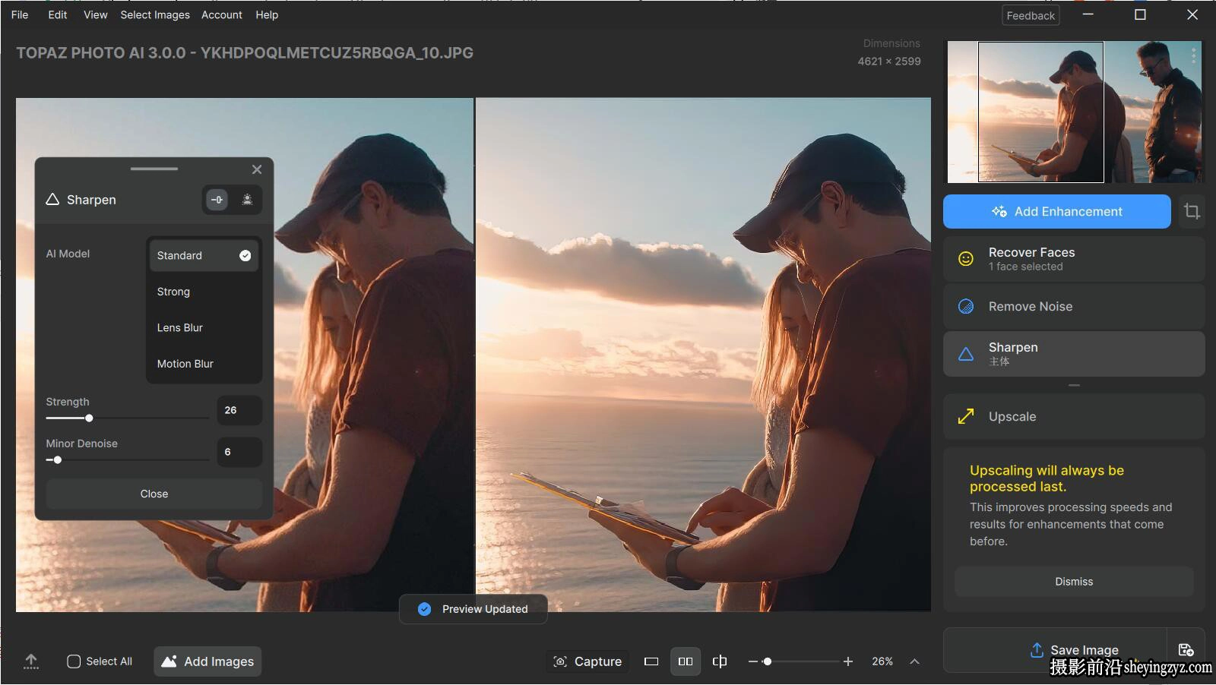Click Add Enhancement button
The height and width of the screenshot is (685, 1216).
[1056, 211]
